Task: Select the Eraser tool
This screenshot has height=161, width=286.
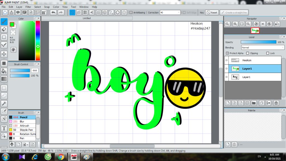Action: [x=4, y=29]
